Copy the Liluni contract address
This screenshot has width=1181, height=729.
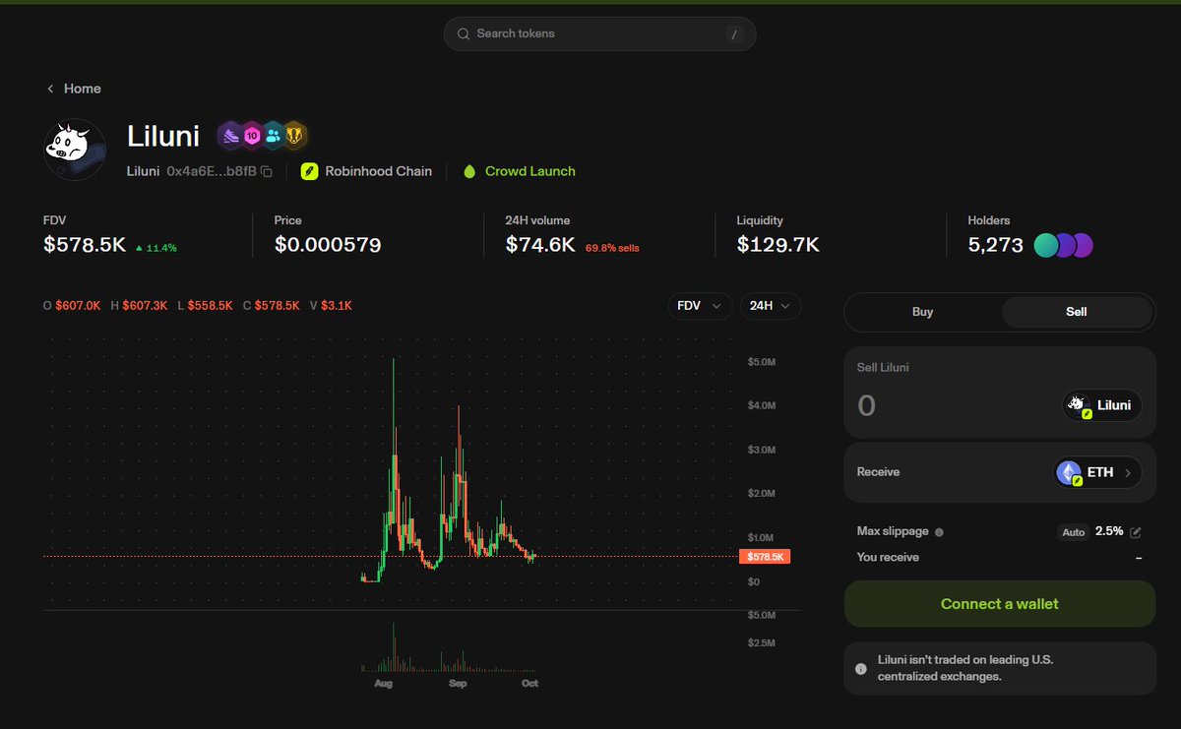pyautogui.click(x=266, y=171)
